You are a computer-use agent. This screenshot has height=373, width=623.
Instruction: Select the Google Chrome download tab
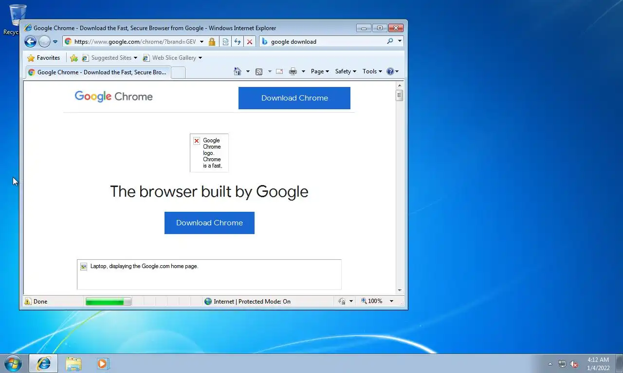coord(97,72)
